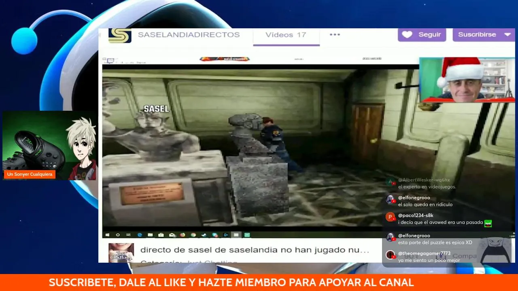Open the three-dots more options menu
Viewport: 518px width, 291px height.
[x=335, y=35]
